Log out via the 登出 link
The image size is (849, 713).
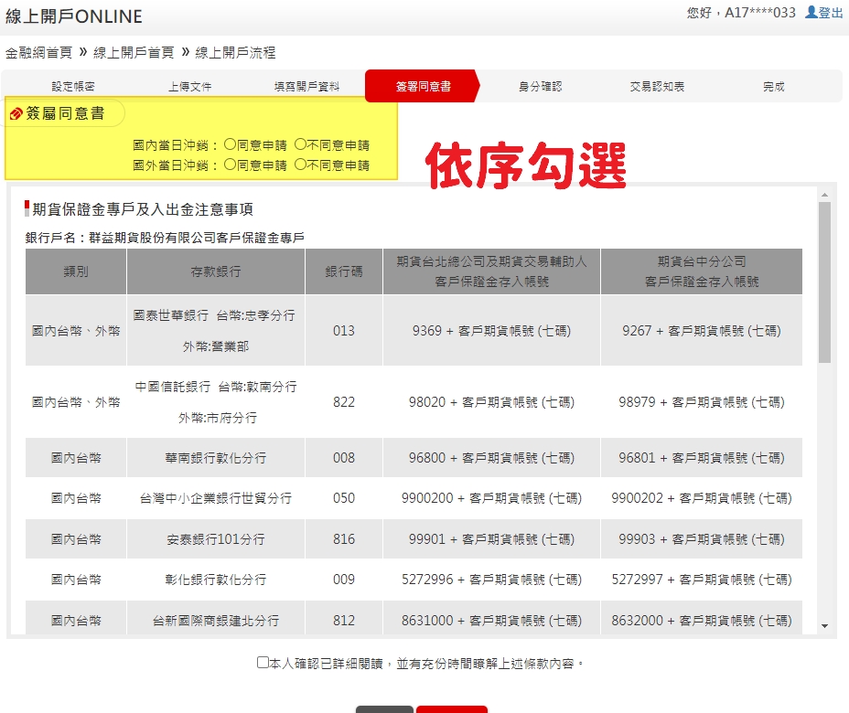click(x=831, y=13)
